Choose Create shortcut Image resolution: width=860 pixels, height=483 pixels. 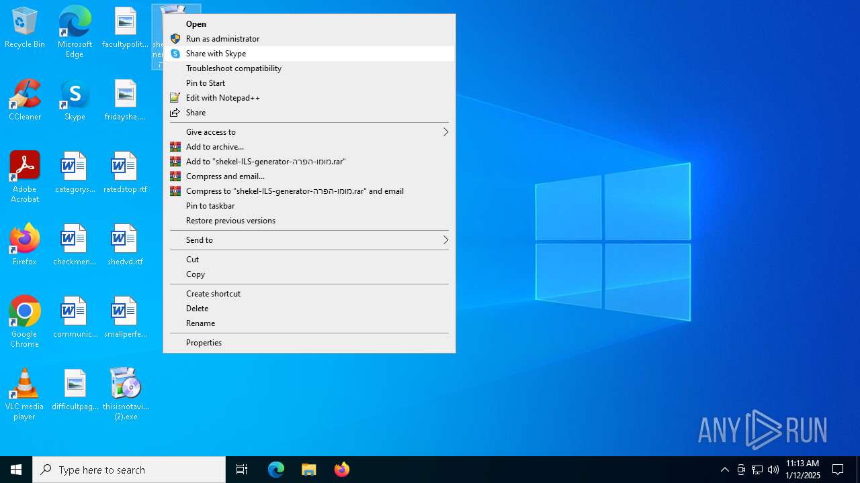(309, 294)
